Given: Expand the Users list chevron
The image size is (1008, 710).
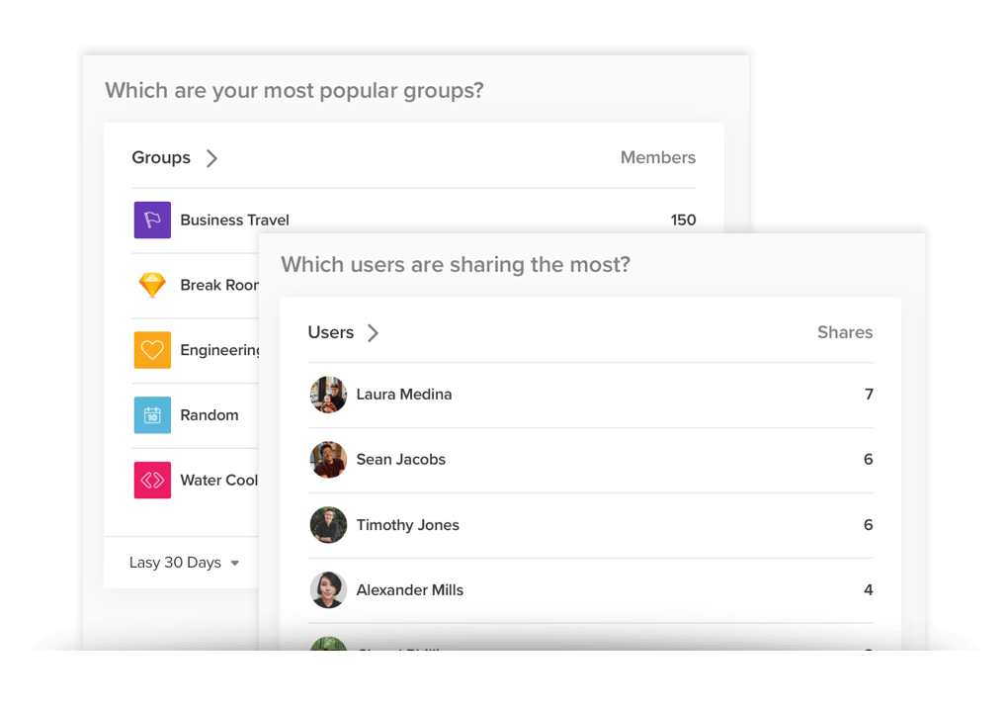Looking at the screenshot, I should click(373, 332).
